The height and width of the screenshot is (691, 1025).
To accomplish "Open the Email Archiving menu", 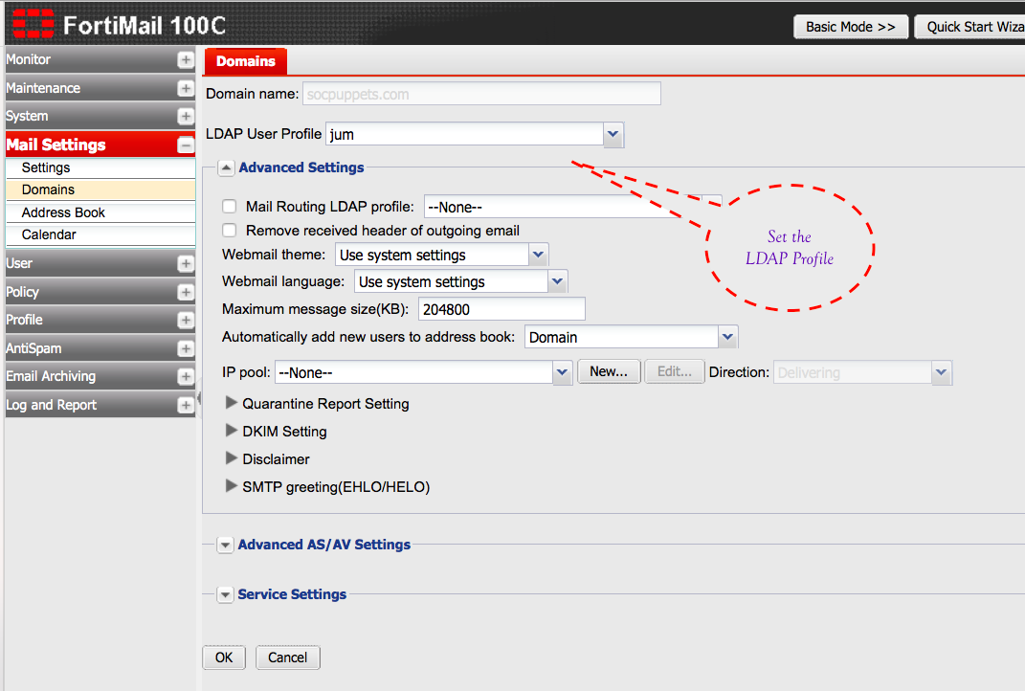I will 100,376.
